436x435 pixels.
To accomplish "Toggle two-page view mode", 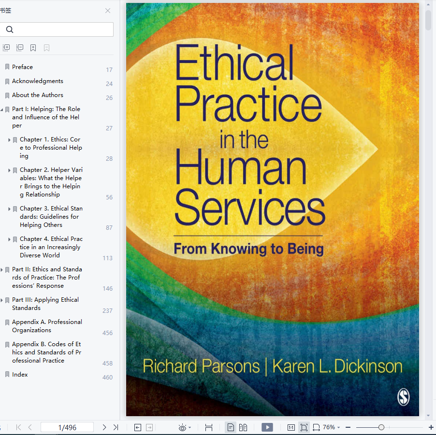I will coord(243,427).
